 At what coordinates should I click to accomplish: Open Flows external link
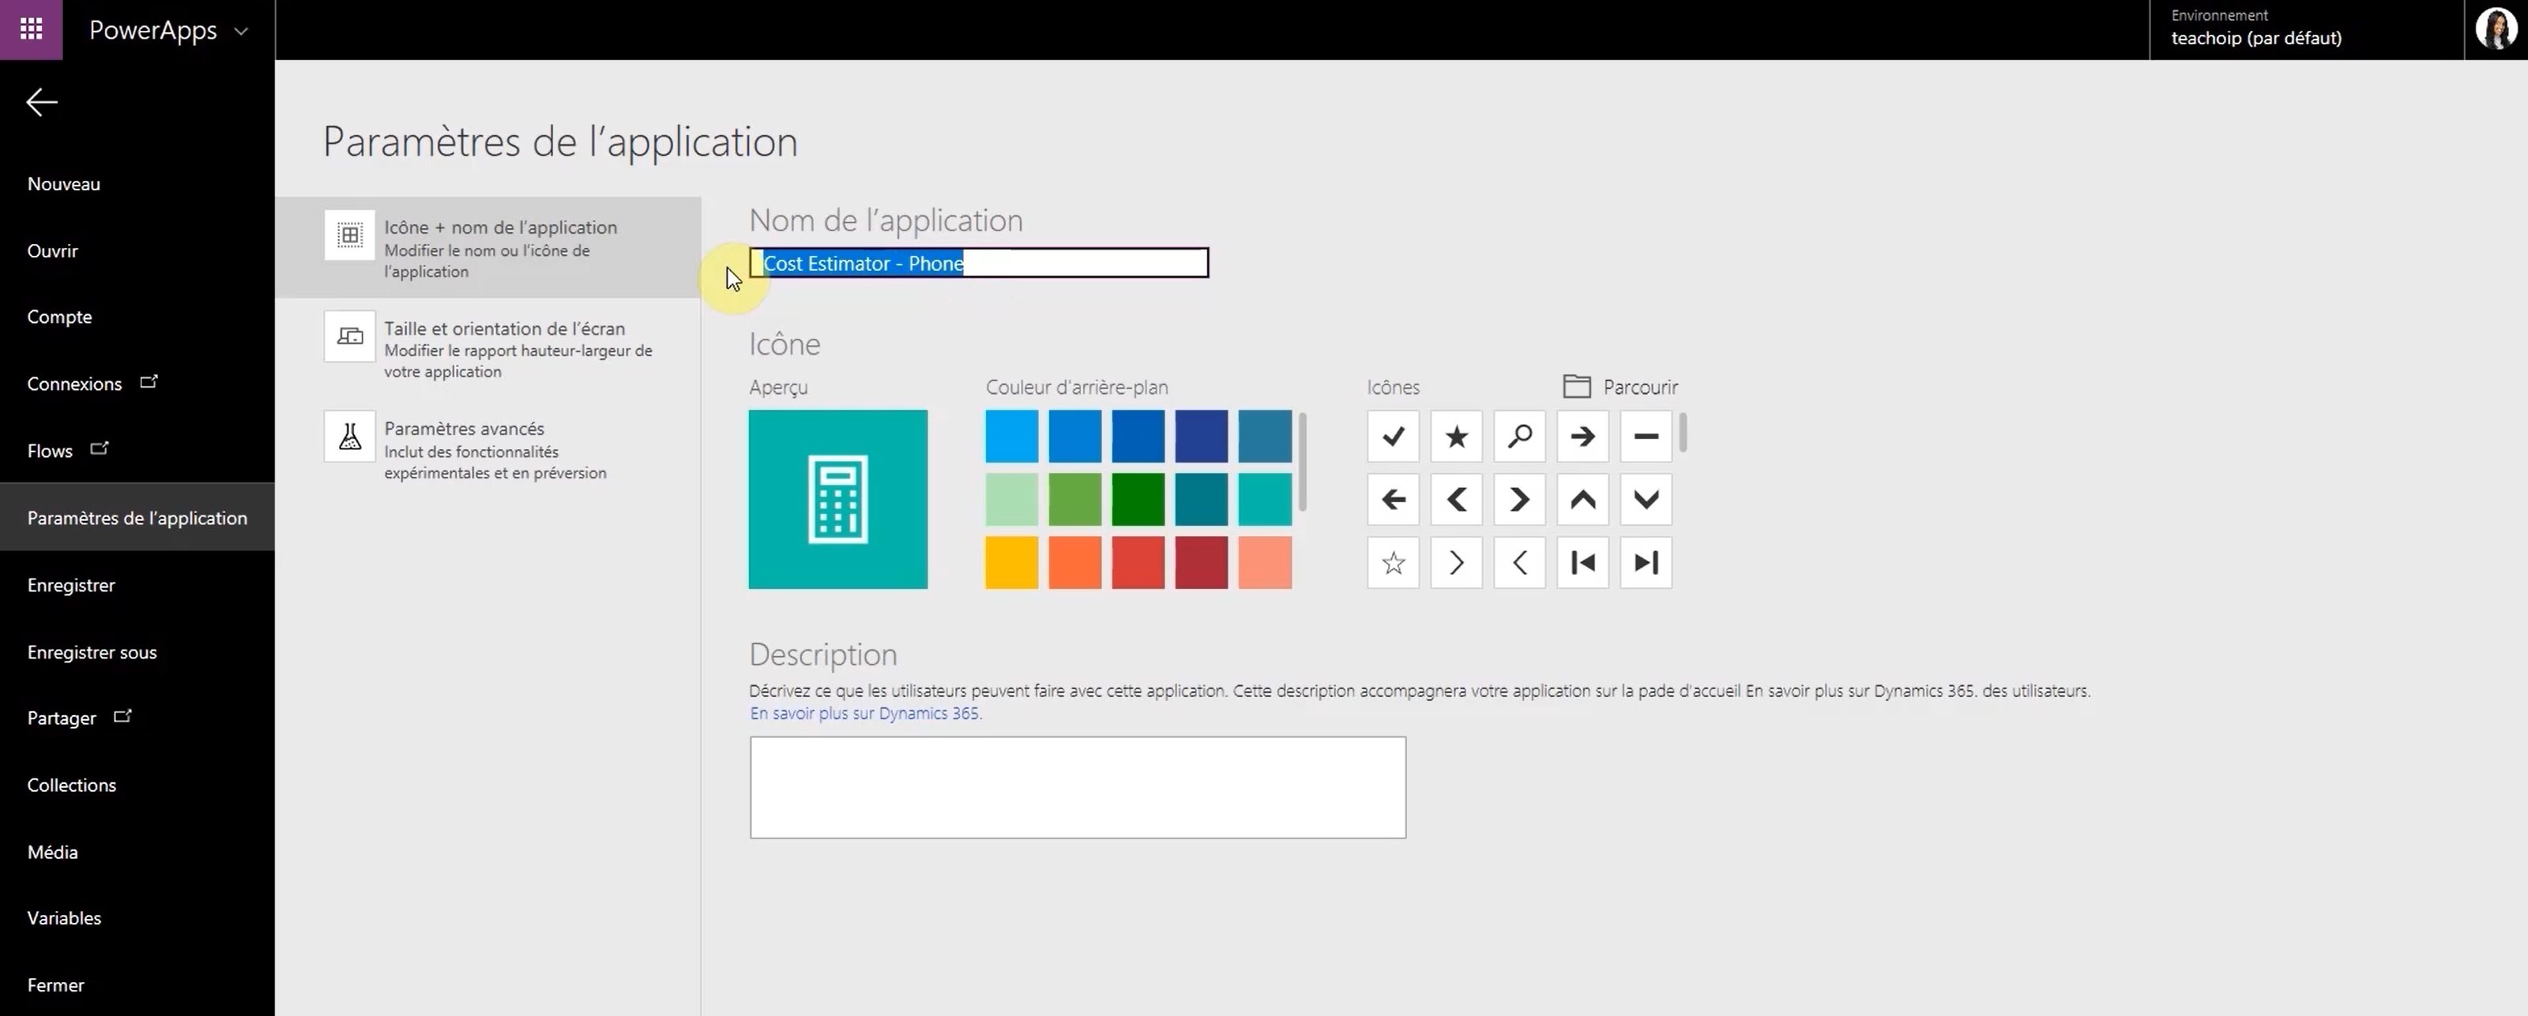click(68, 450)
